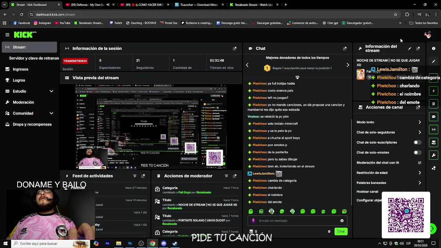Open the Kick hamburger menu

coord(7,35)
